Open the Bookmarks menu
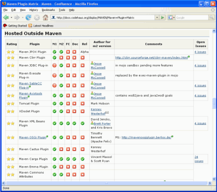This screenshot has height=192, width=217. pos(48,10)
